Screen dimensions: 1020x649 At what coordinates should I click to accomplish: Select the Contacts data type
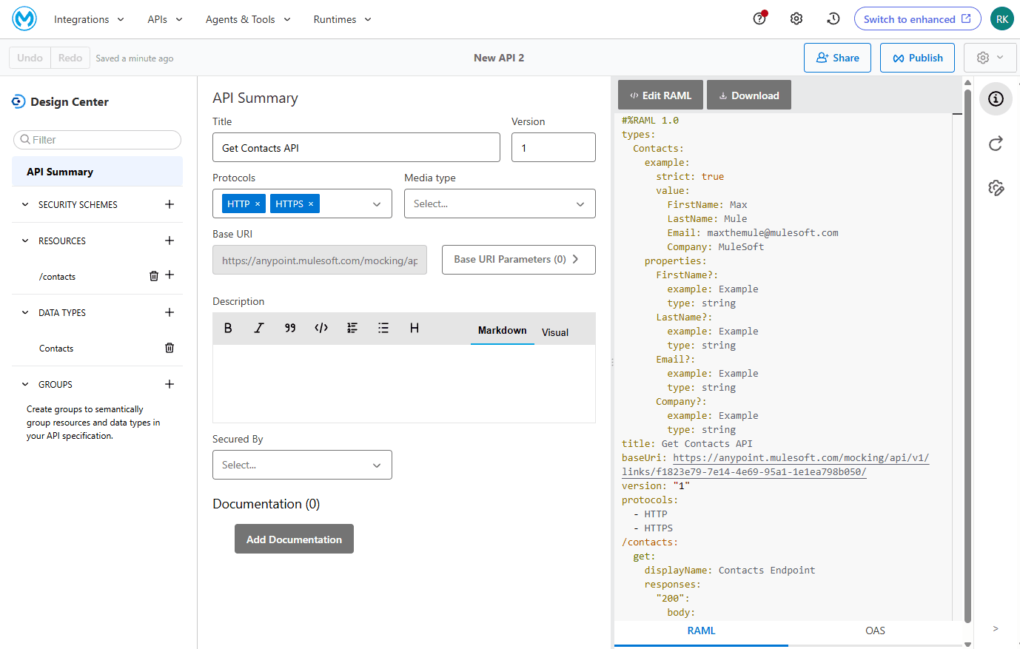[56, 349]
